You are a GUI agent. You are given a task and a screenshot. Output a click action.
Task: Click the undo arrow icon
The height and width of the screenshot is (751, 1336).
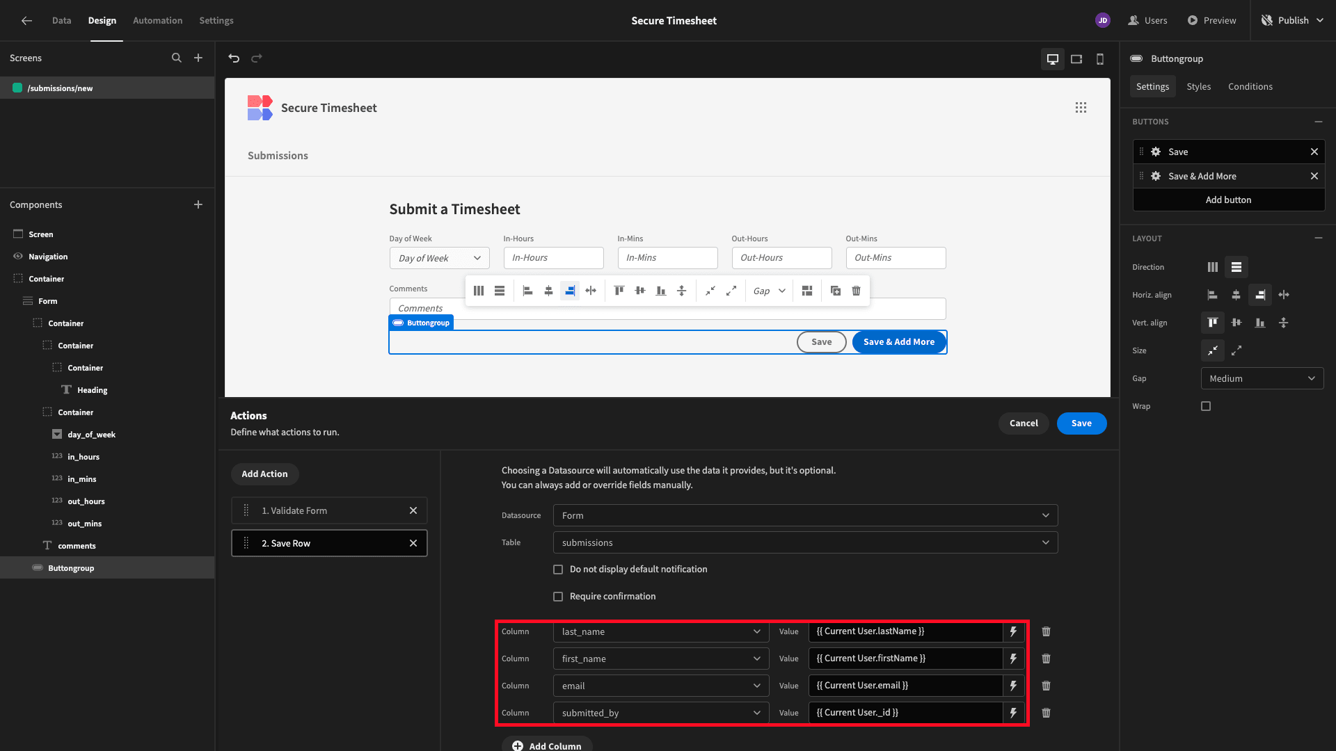pos(234,58)
